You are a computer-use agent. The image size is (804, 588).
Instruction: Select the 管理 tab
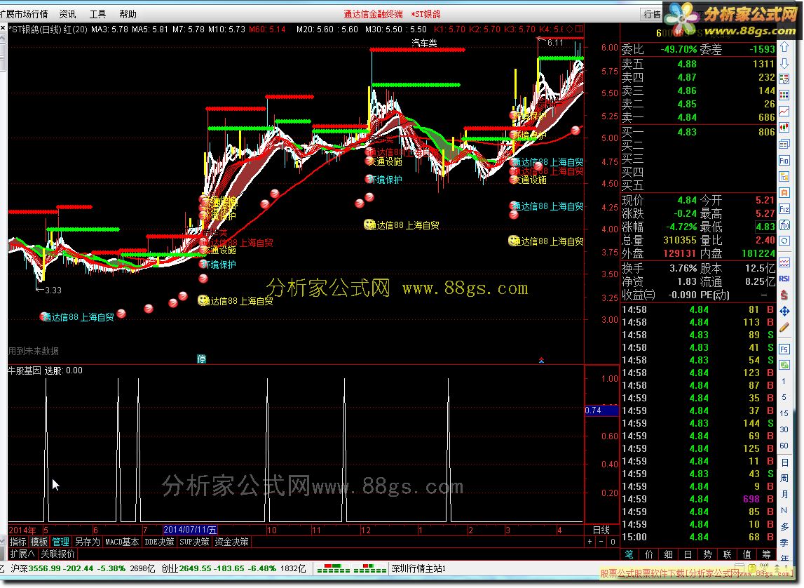[60, 542]
